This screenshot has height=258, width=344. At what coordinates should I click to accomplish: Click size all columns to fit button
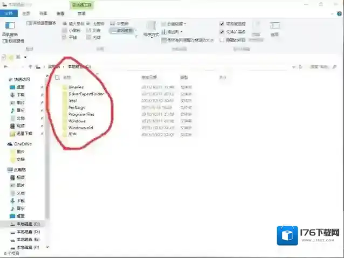pyautogui.click(x=188, y=40)
